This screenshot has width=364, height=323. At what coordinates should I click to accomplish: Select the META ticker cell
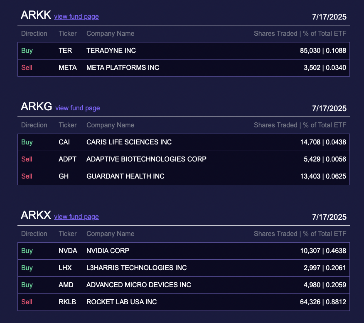point(68,68)
